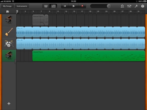Switch to tracks view
The image size is (147, 110).
coord(53,6)
